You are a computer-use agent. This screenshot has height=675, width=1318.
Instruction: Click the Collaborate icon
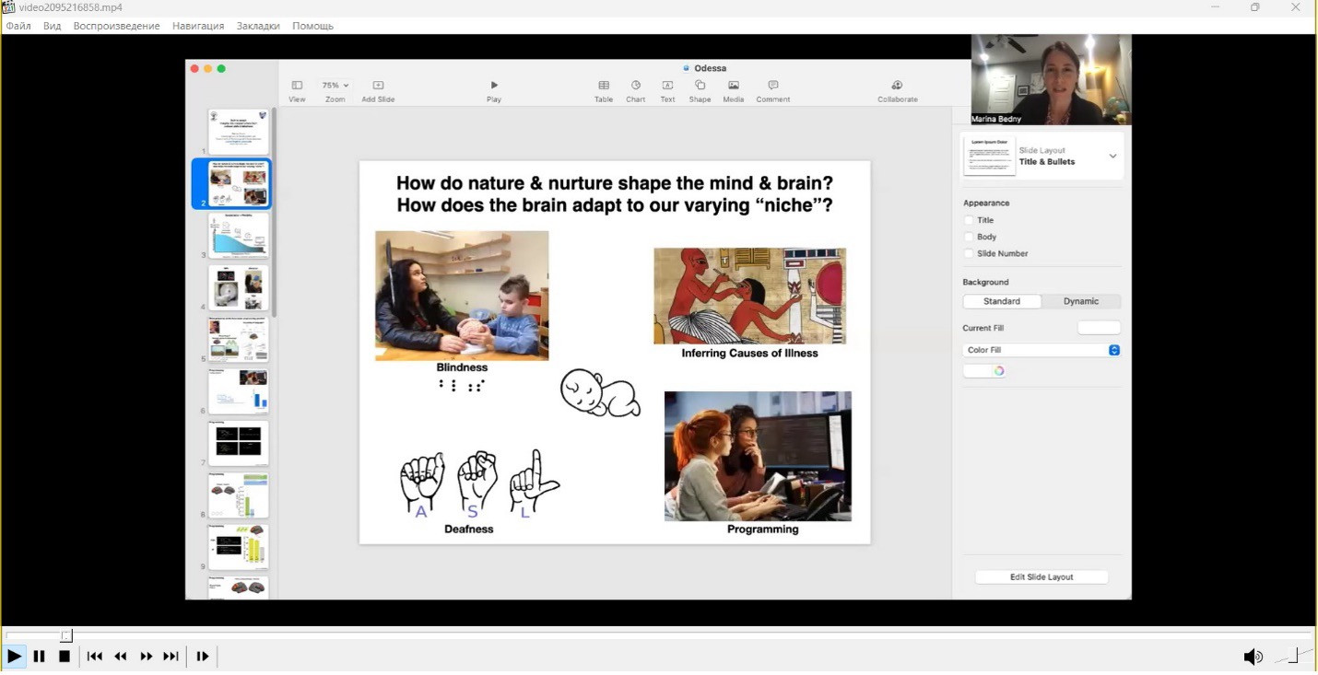(897, 86)
